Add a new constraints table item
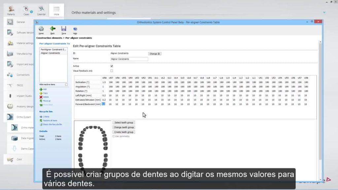Screen dimensions: 338x190 (45, 89)
